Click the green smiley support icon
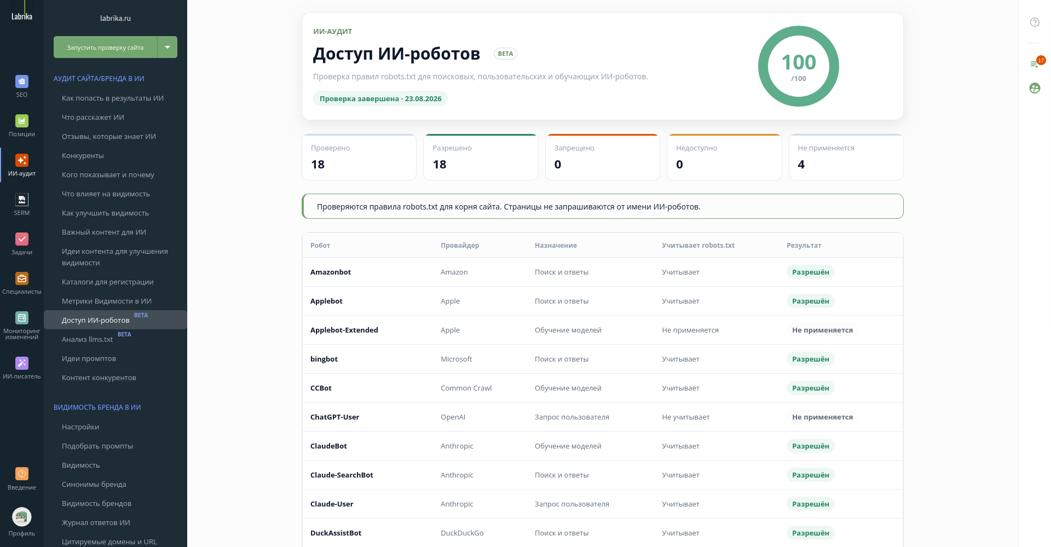The height and width of the screenshot is (547, 1051). [1035, 88]
